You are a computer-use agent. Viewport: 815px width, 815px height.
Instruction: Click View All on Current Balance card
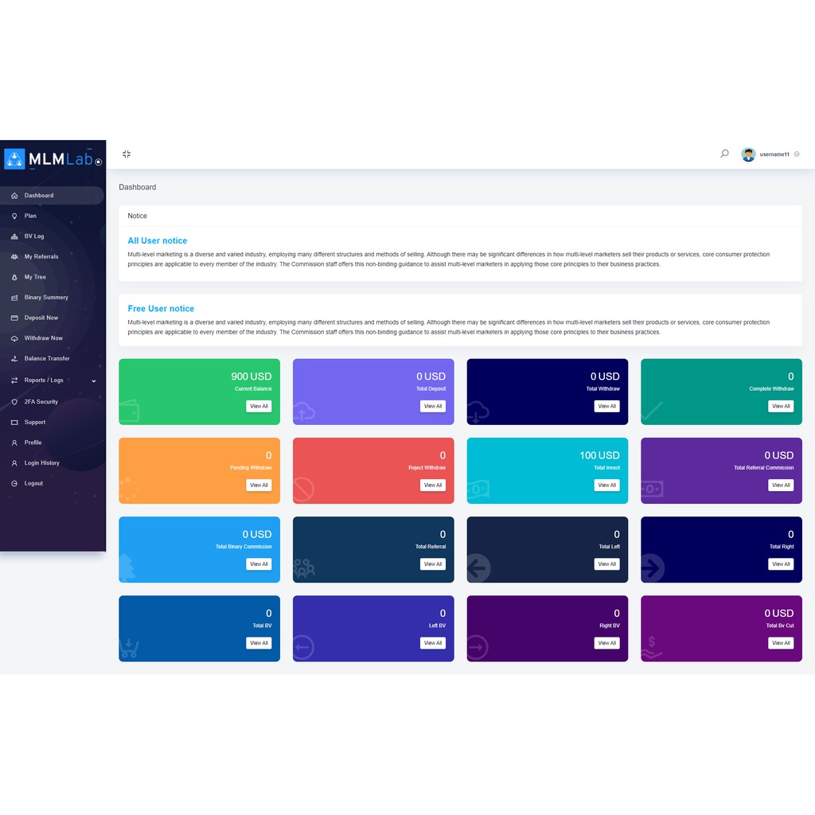(259, 406)
